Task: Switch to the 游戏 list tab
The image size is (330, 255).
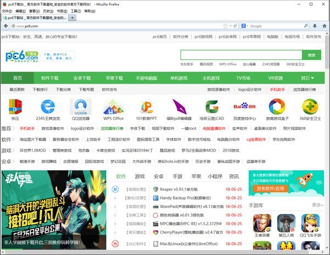Action: (140, 176)
